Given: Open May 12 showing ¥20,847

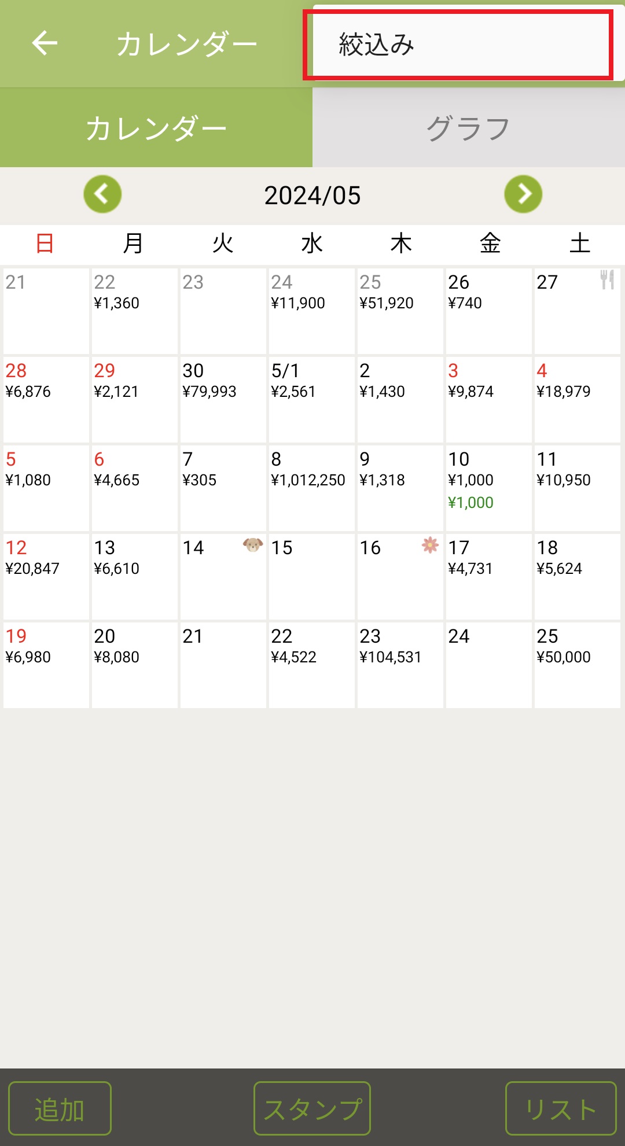Looking at the screenshot, I should coord(46,576).
